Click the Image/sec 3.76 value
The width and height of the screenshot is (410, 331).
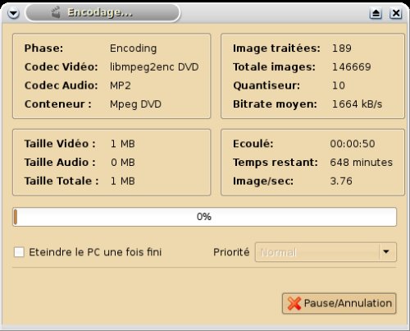[341, 181]
